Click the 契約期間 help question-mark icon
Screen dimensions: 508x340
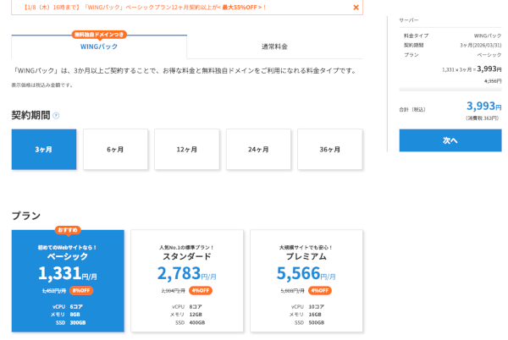pyautogui.click(x=56, y=115)
